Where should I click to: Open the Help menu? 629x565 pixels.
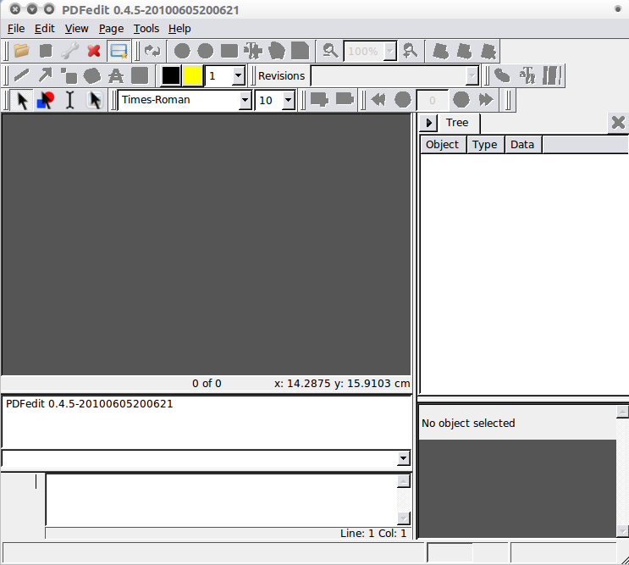click(179, 29)
